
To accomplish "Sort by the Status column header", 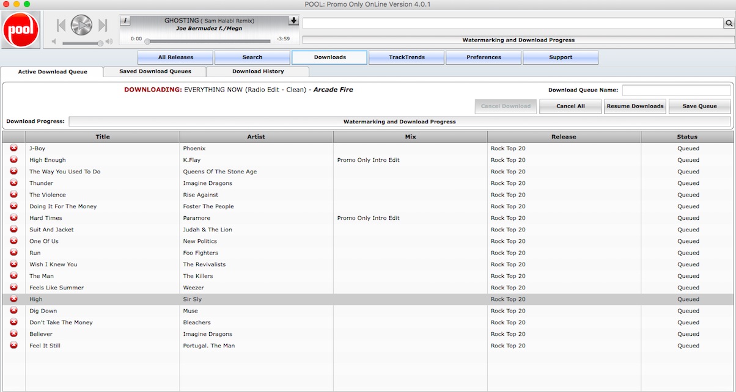I will pos(687,137).
